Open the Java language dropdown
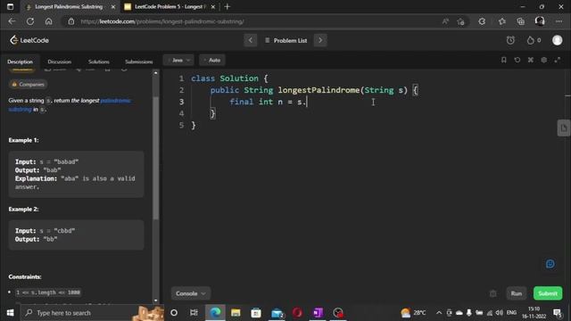Screen dimensions: 571x321 [x=178, y=60]
